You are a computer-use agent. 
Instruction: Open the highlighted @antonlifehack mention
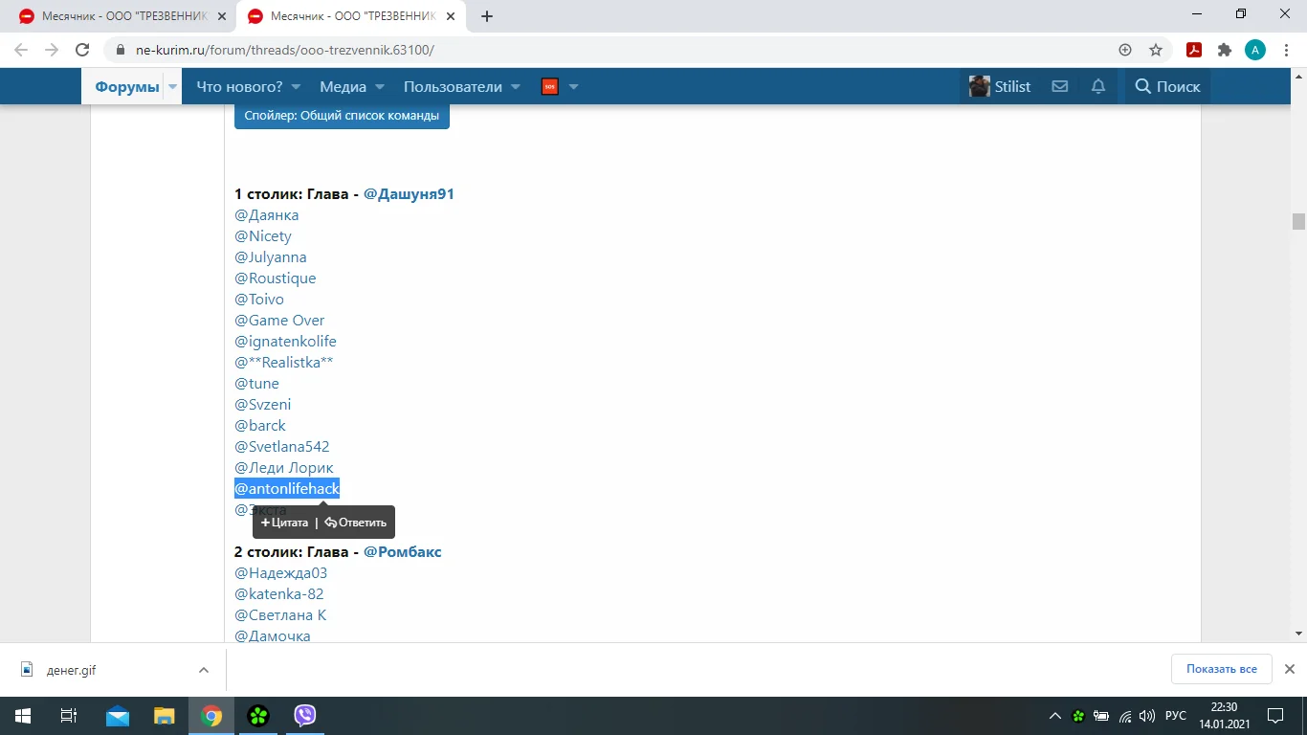[x=287, y=489]
